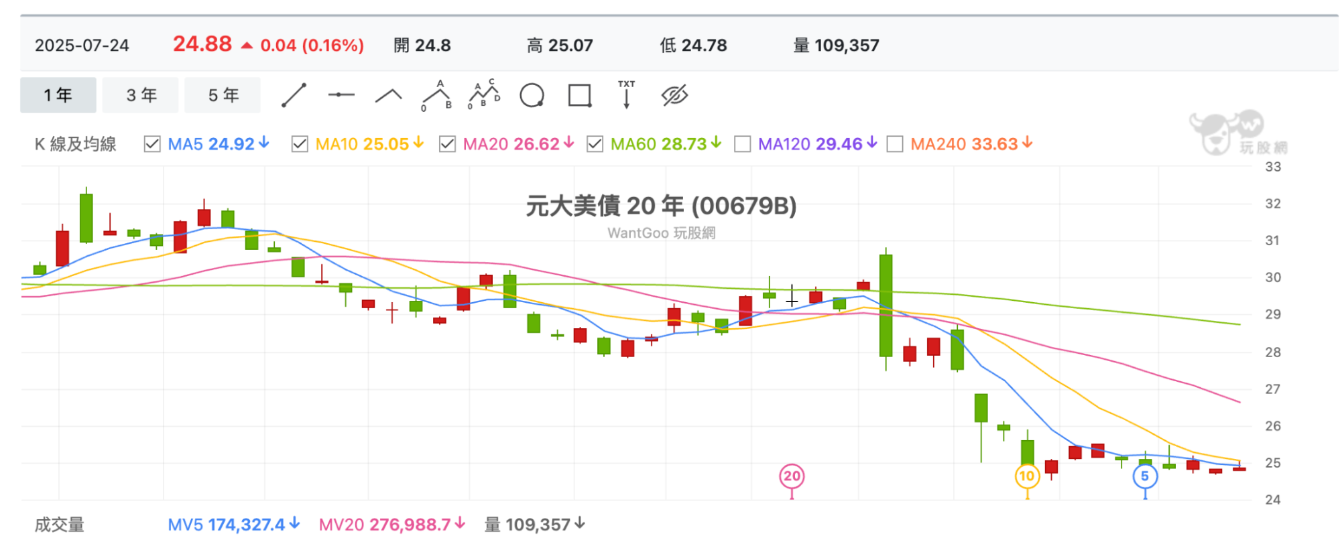1340x542 pixels.
Task: Switch chart range to 1 年
Action: click(58, 95)
